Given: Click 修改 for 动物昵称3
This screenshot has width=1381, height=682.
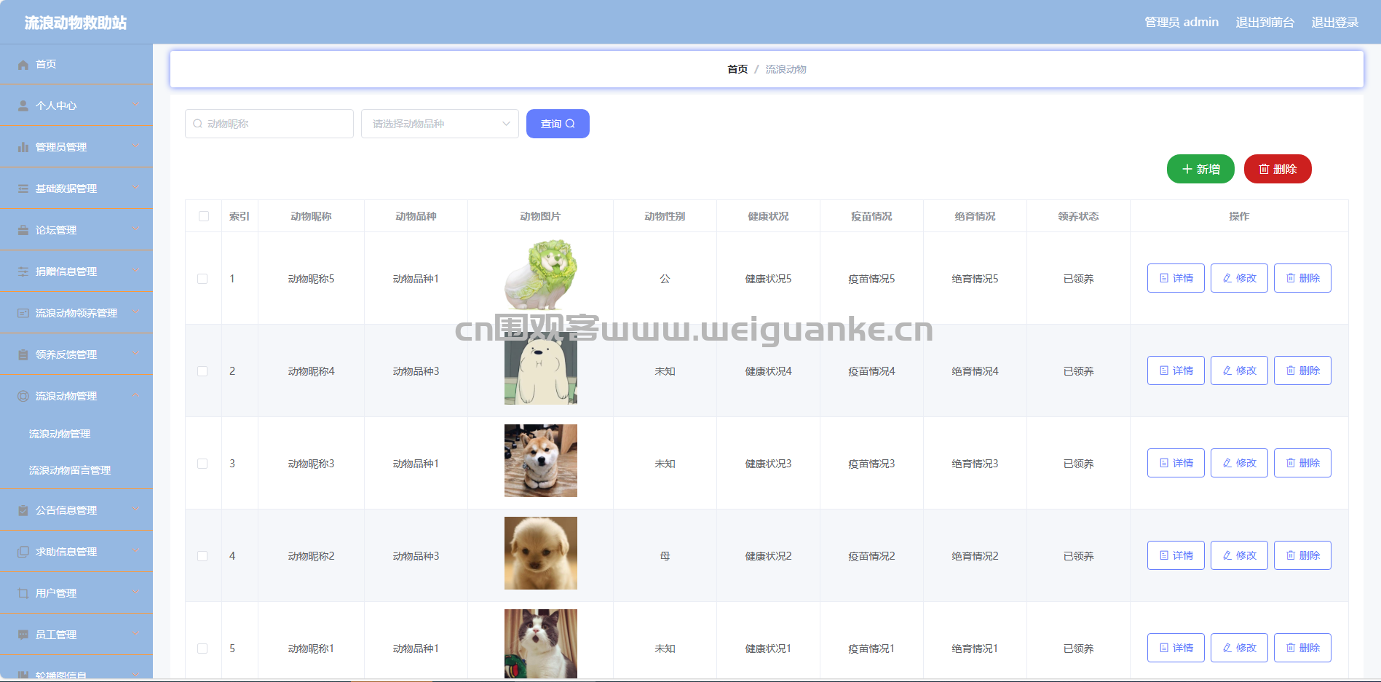Looking at the screenshot, I should 1239,463.
